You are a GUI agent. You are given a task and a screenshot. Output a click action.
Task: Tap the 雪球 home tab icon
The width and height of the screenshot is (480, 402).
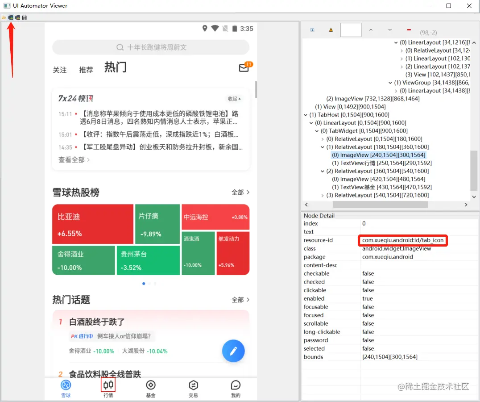(66, 385)
